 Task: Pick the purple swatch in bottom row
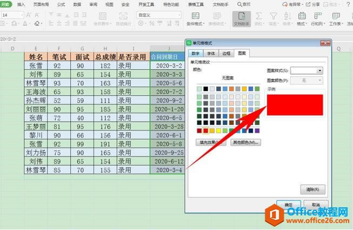(x=257, y=130)
